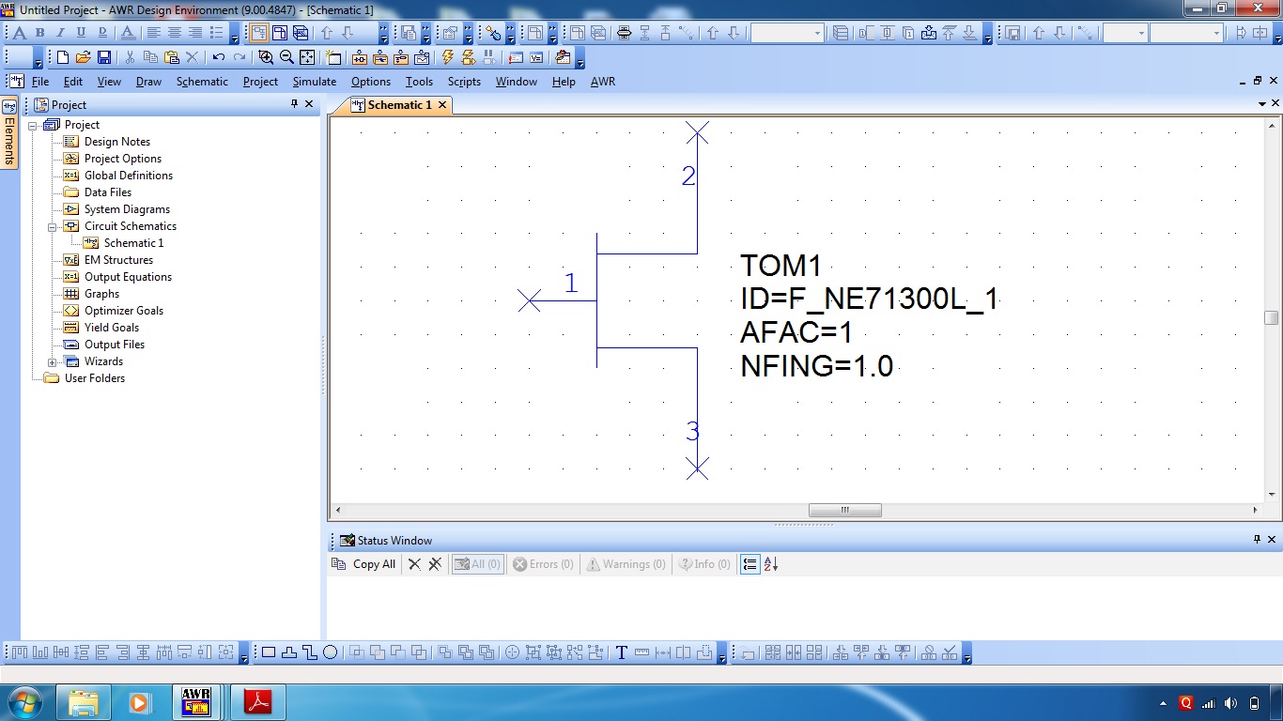Expand the Wizards tree node
The image size is (1283, 721).
click(x=53, y=361)
